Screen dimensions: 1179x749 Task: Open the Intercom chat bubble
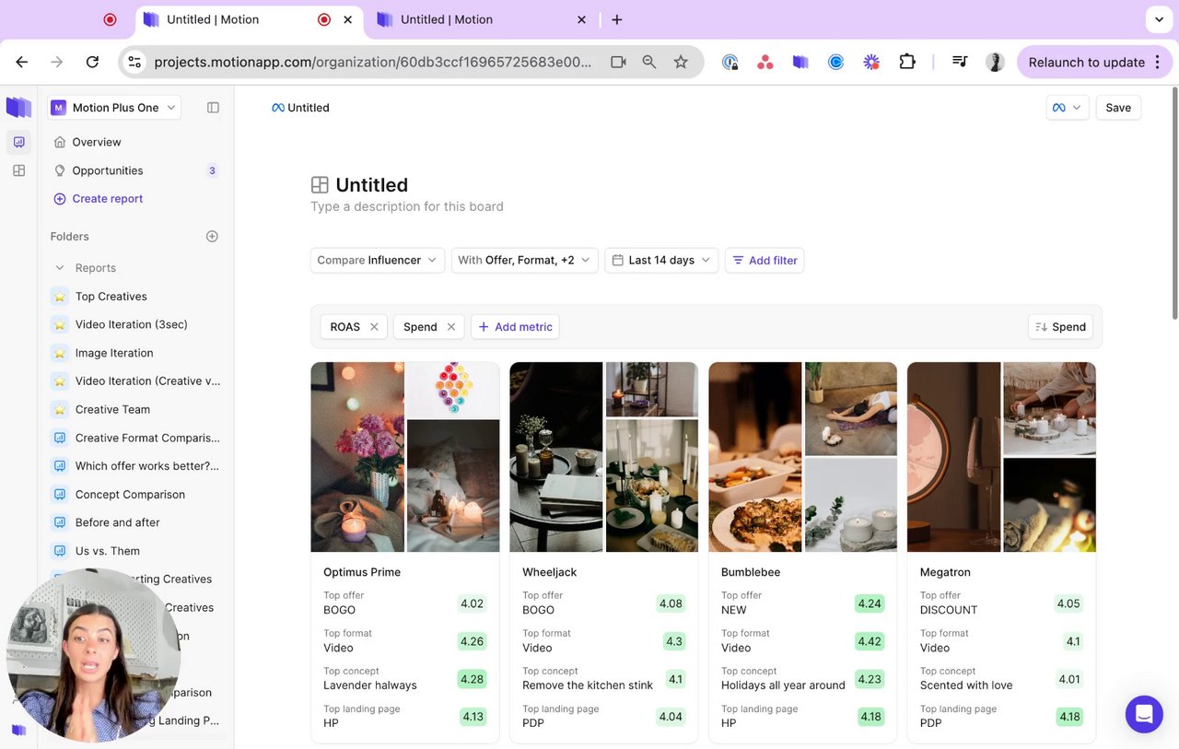pos(1144,714)
